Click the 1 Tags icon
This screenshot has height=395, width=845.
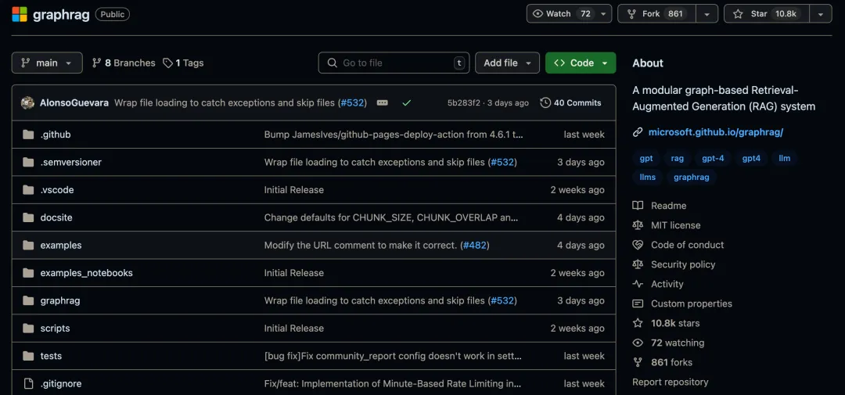(168, 63)
